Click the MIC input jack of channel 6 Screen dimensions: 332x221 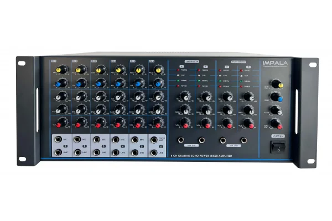click(154, 140)
